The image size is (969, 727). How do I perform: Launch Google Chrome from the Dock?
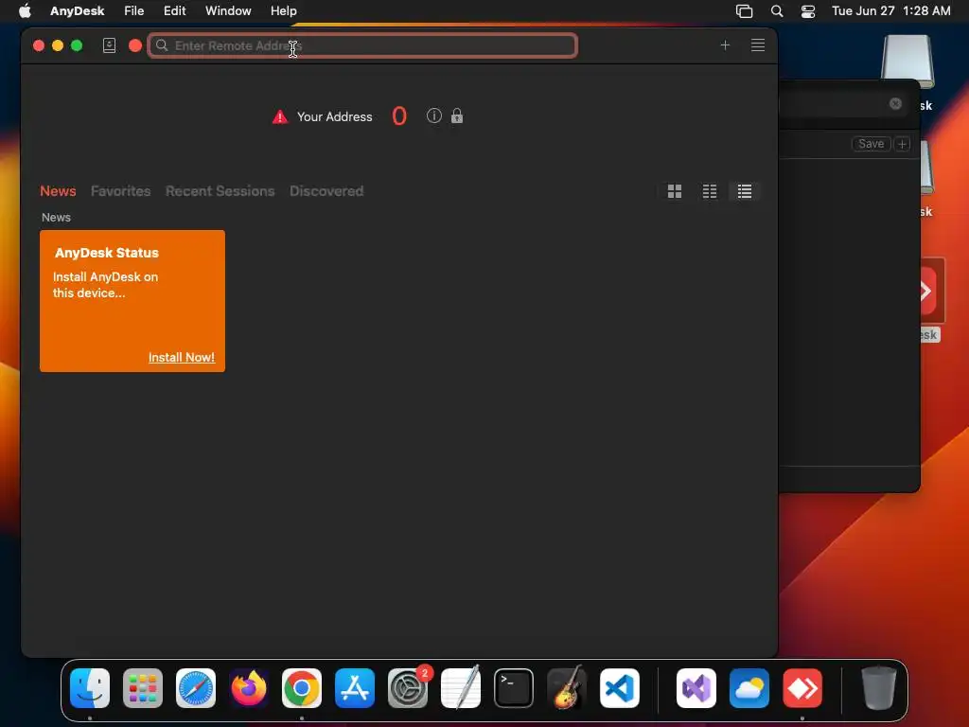point(302,688)
